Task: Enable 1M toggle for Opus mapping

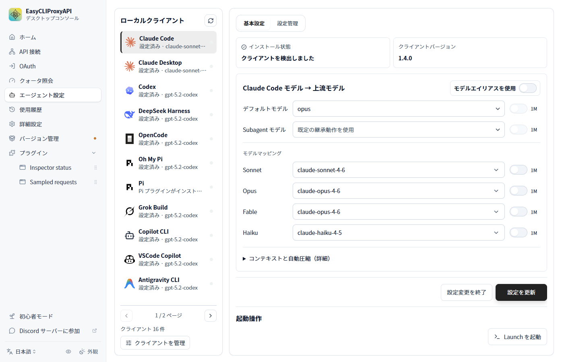Action: point(519,191)
